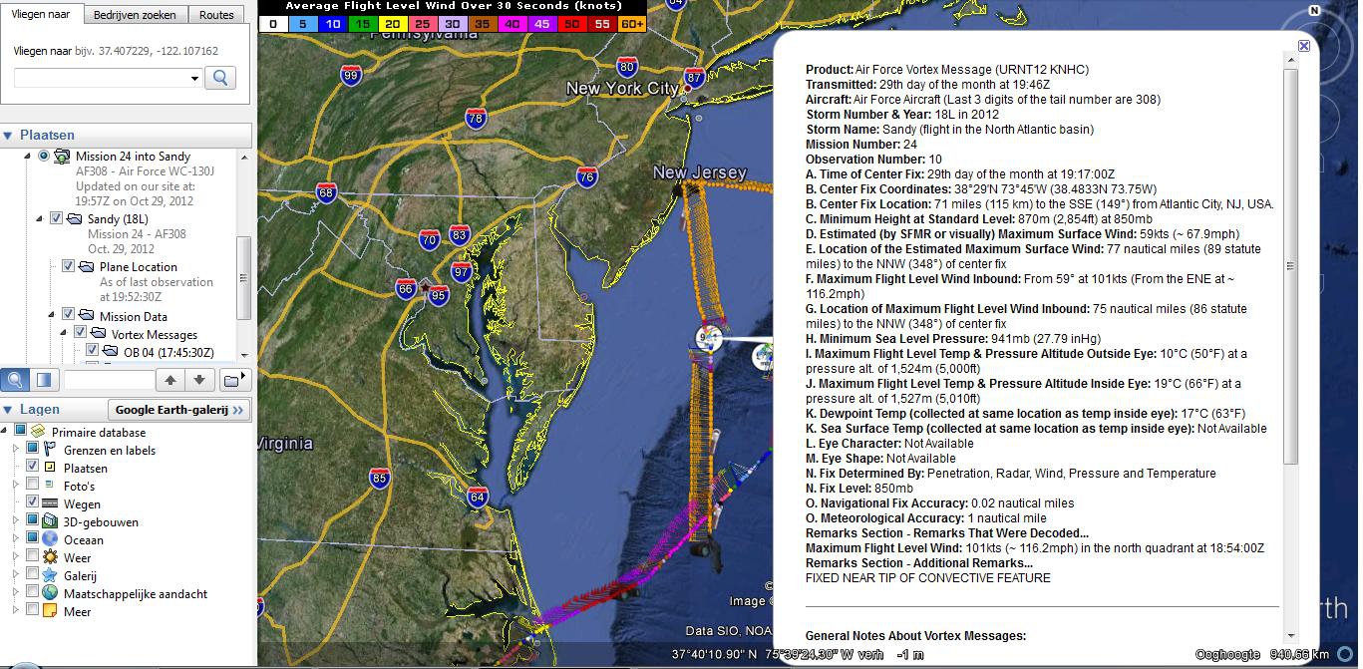
Task: Expand the Grenzen en labels layer
Action: coord(16,450)
